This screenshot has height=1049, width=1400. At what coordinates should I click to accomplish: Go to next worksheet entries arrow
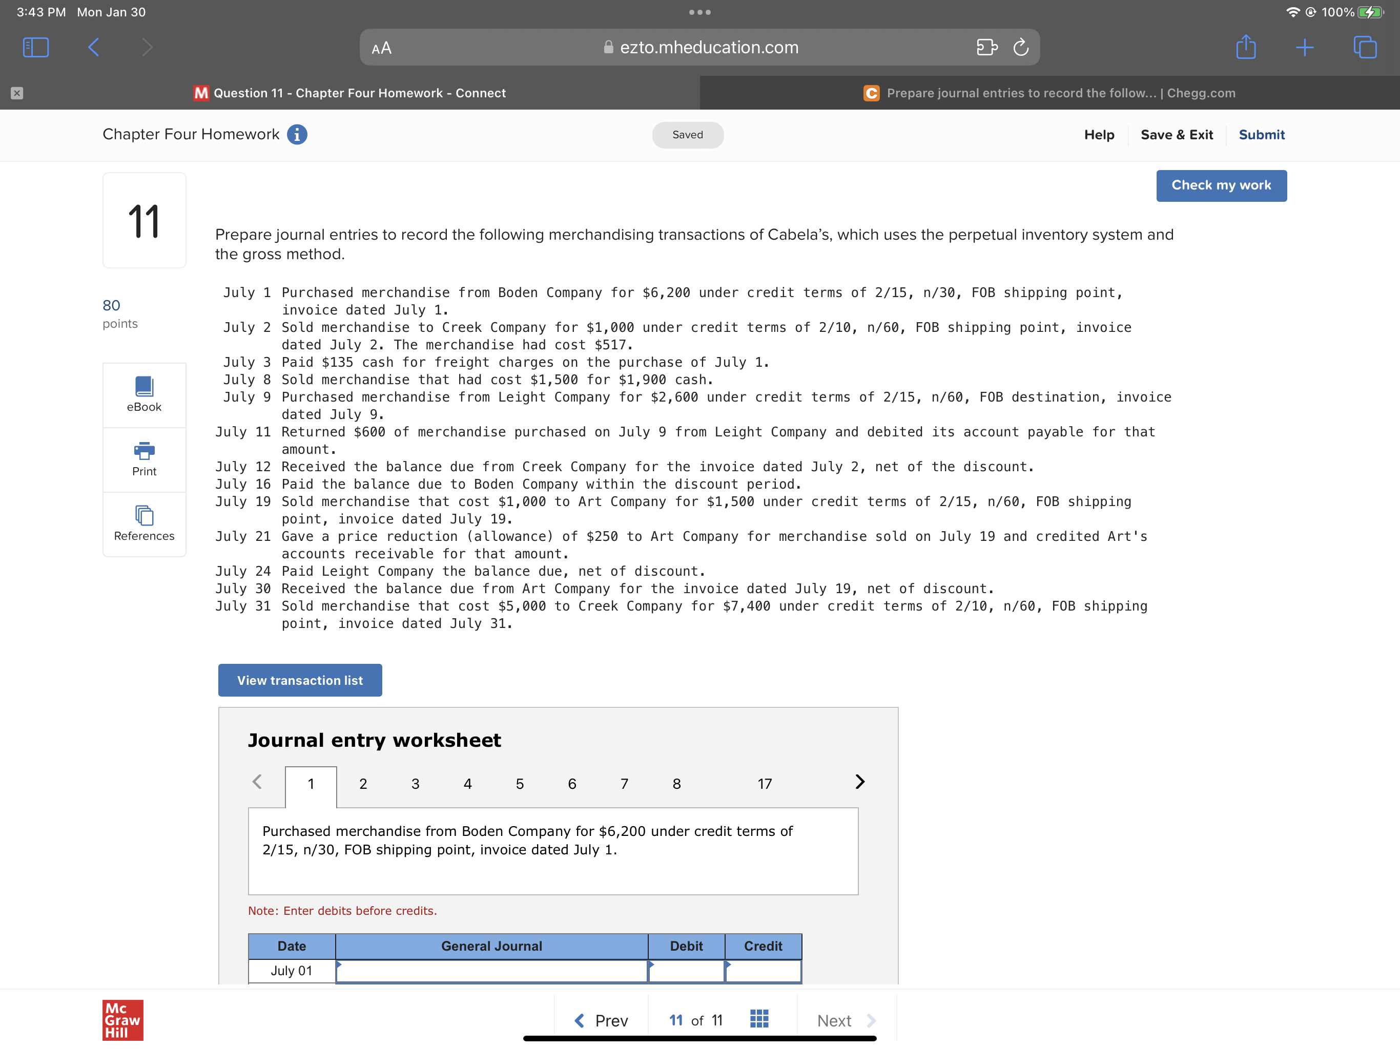[x=859, y=782]
